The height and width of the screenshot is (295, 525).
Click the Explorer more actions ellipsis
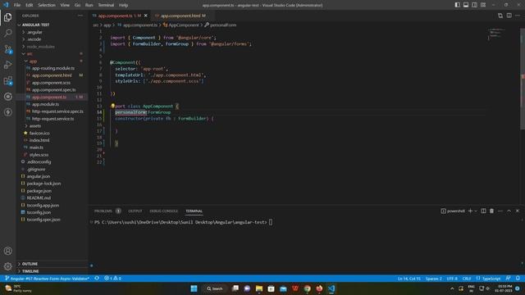[x=80, y=16]
